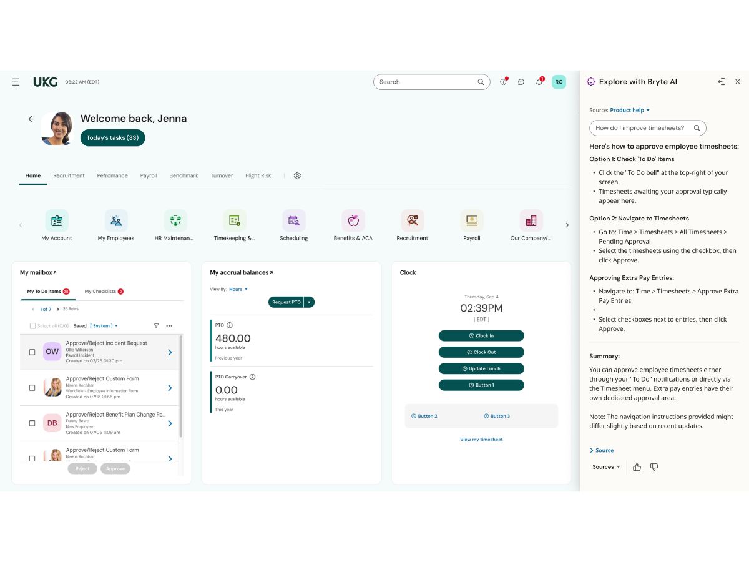
Task: Click the mailbox filter icon
Action: [x=156, y=326]
